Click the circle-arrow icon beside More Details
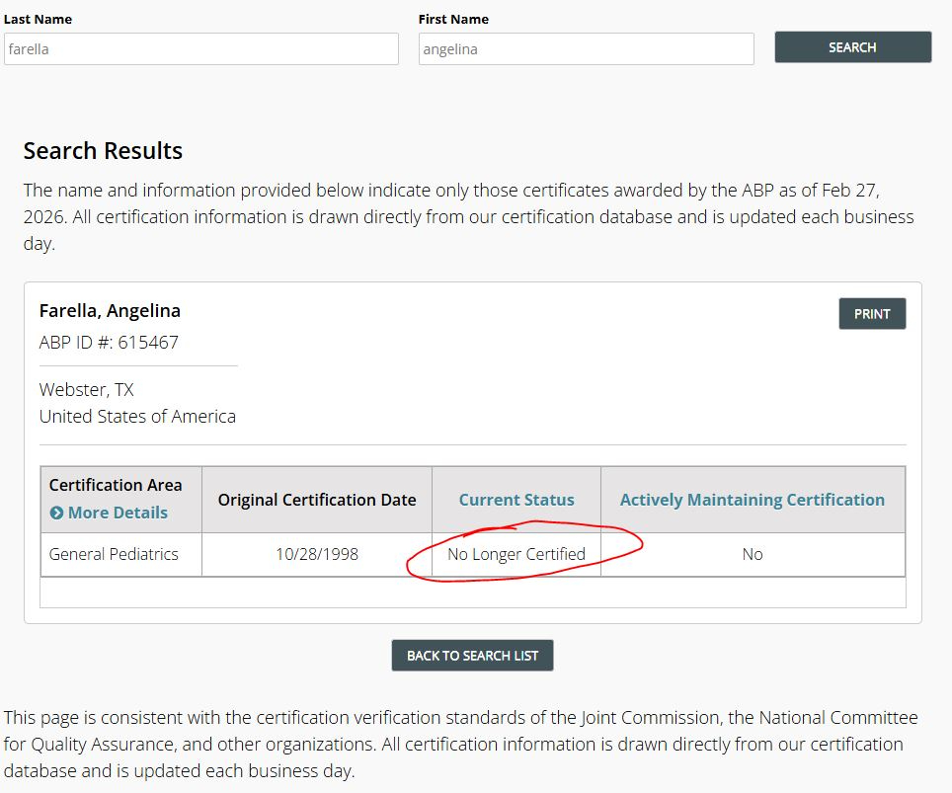Image resolution: width=952 pixels, height=793 pixels. click(x=56, y=513)
